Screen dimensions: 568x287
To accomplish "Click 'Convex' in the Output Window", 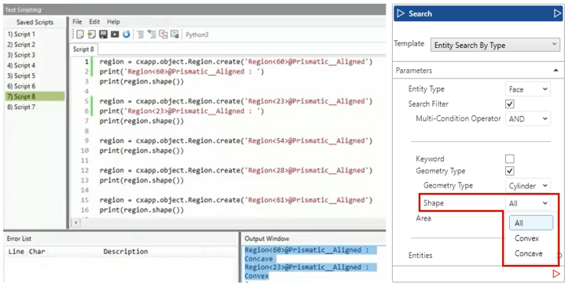I will (256, 276).
